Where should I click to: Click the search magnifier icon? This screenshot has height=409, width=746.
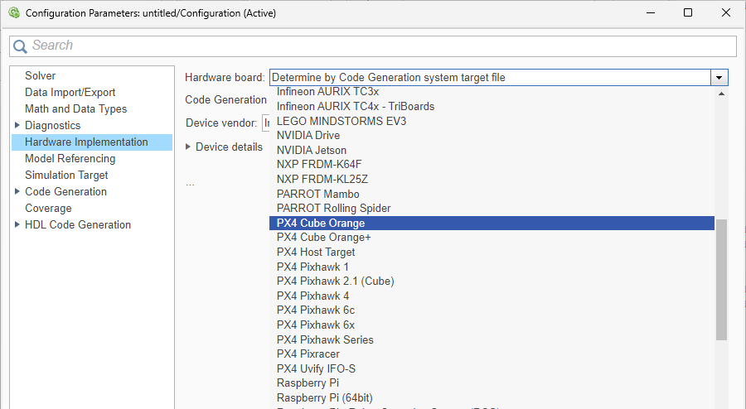click(21, 46)
